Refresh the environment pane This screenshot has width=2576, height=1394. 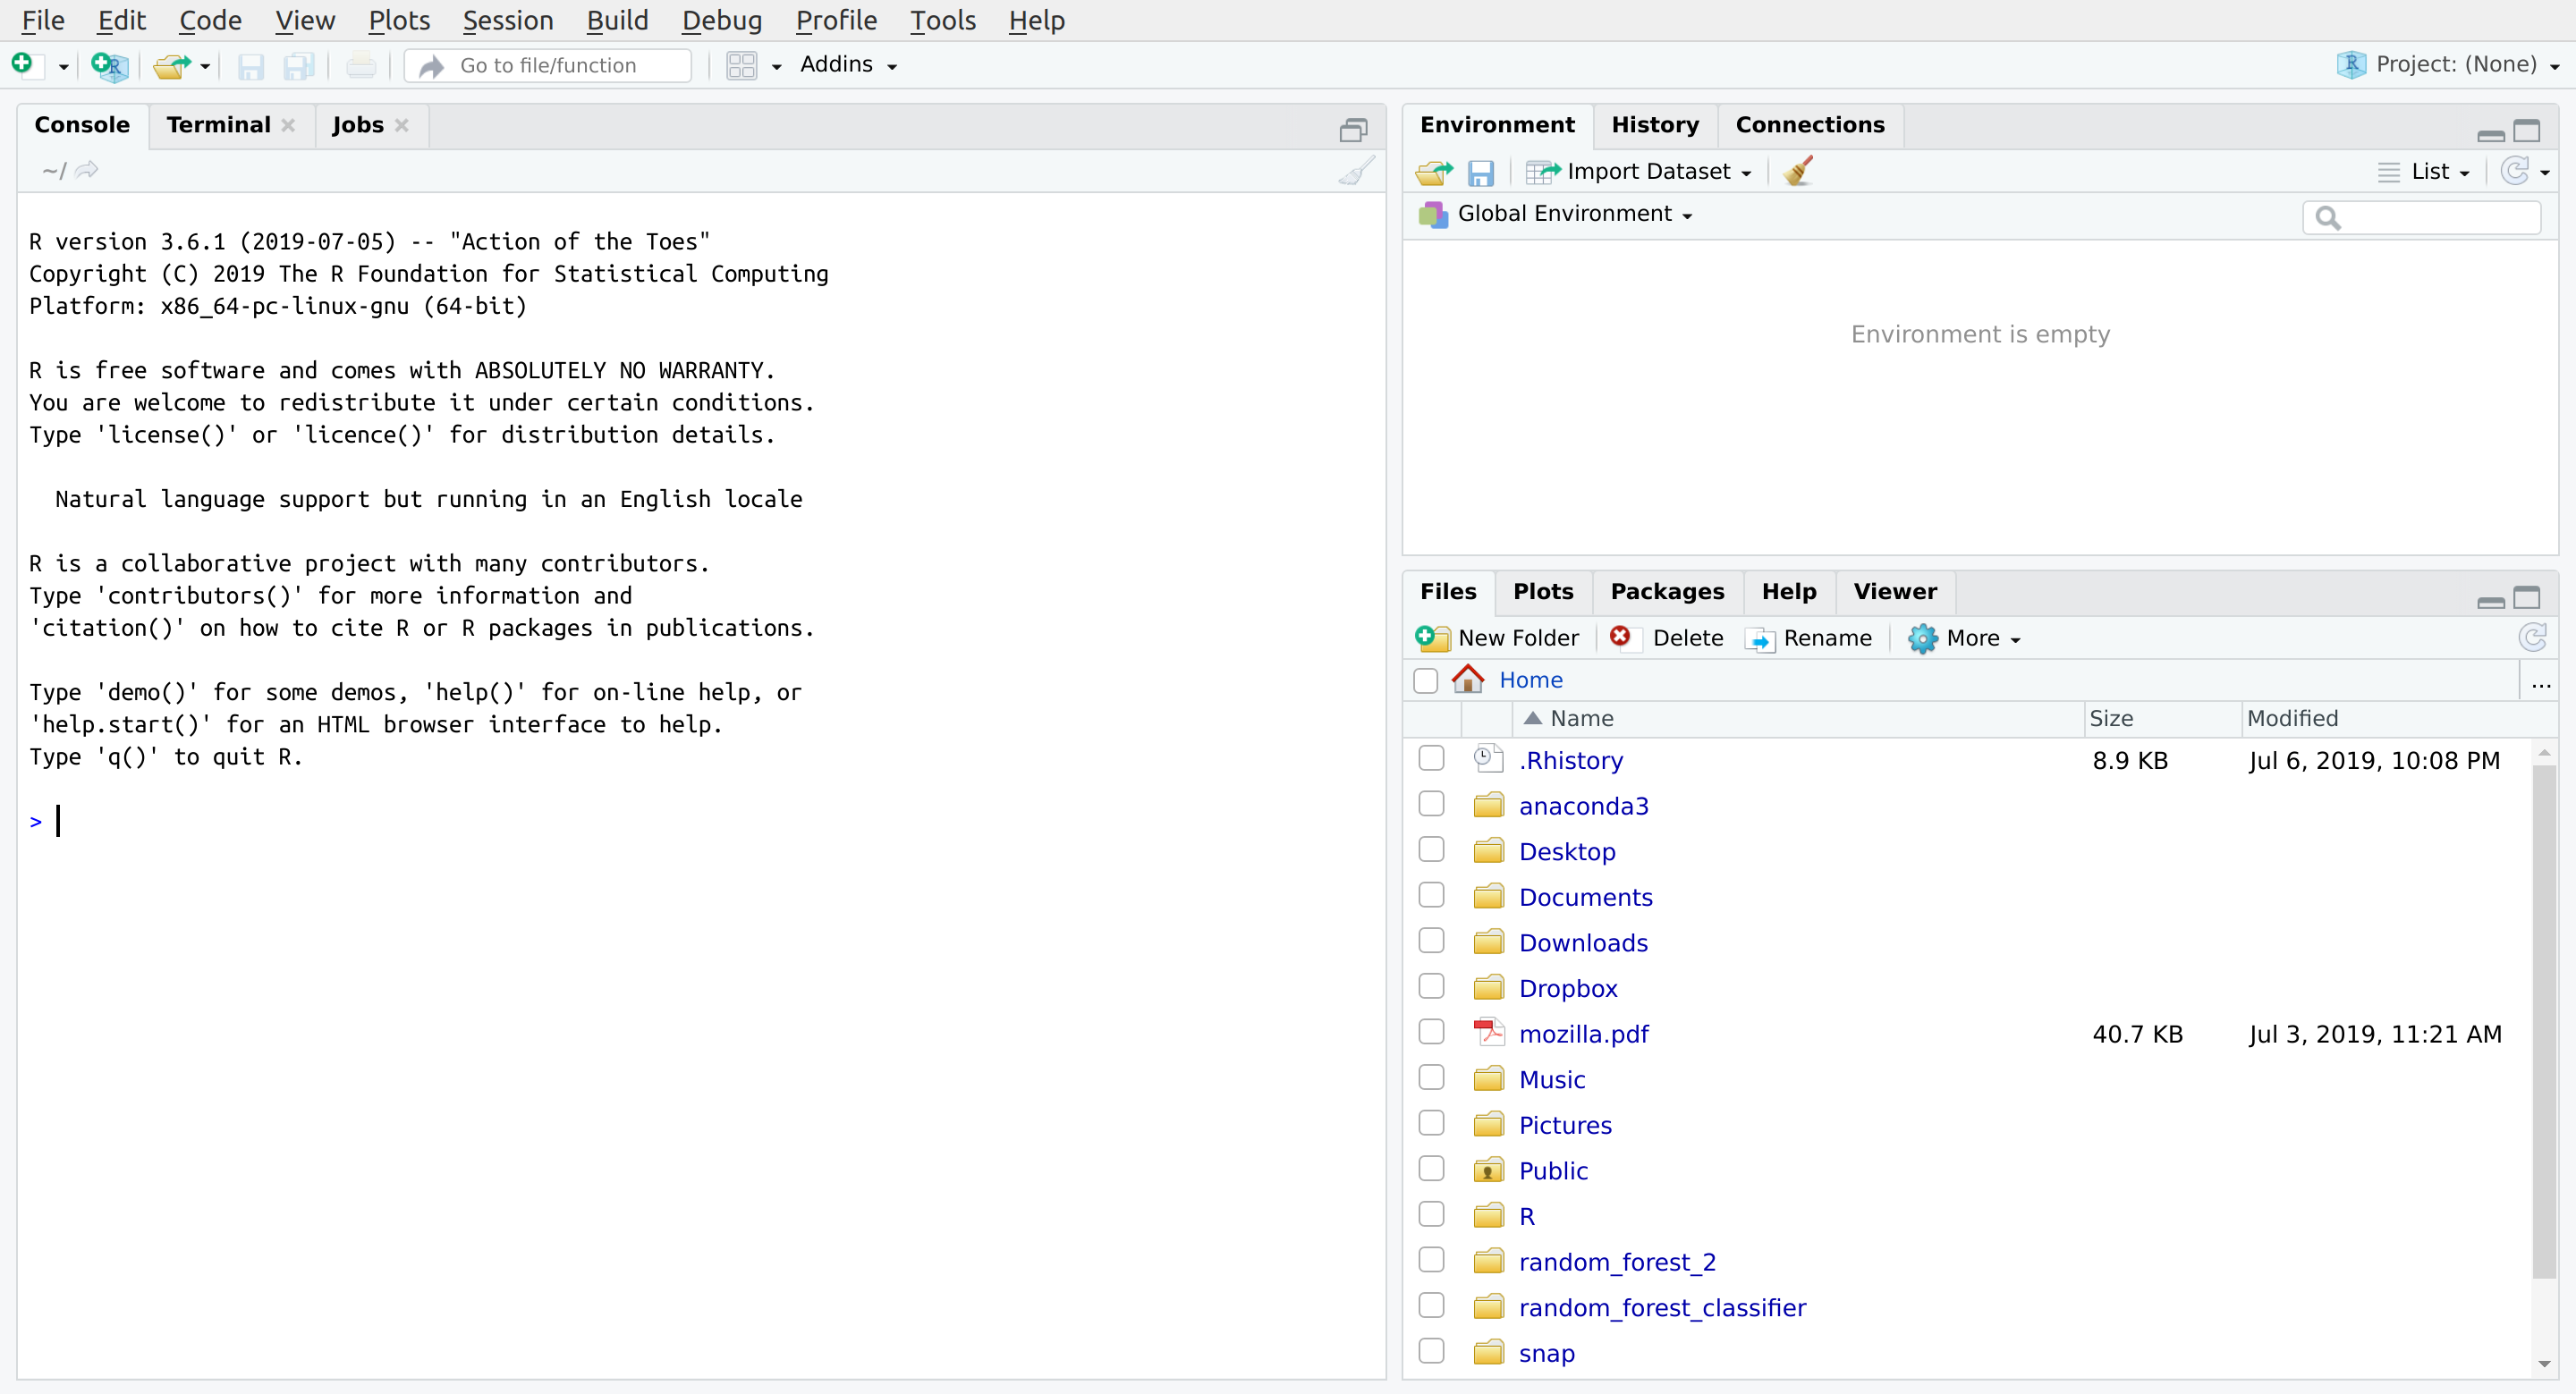point(2514,171)
